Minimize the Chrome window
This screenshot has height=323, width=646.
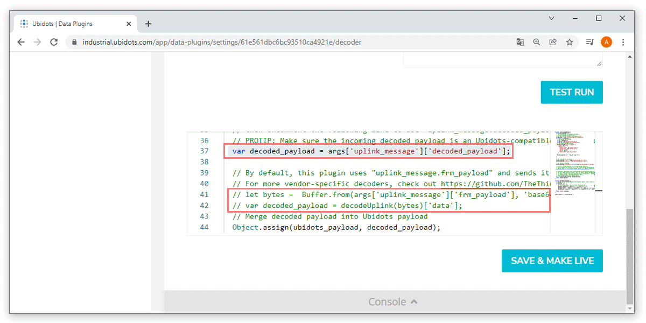click(575, 18)
